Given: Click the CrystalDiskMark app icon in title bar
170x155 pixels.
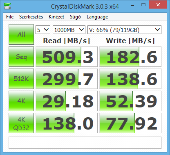Looking at the screenshot, I should click(7, 6).
